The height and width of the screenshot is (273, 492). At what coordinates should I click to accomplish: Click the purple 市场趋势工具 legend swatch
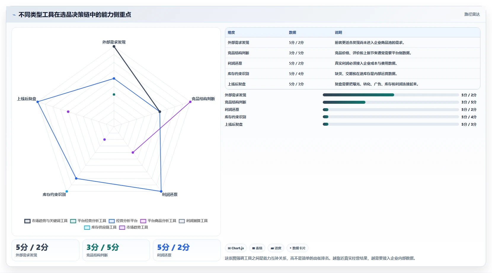[x=122, y=228]
